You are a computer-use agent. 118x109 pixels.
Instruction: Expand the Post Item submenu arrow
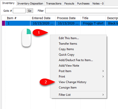103,71
